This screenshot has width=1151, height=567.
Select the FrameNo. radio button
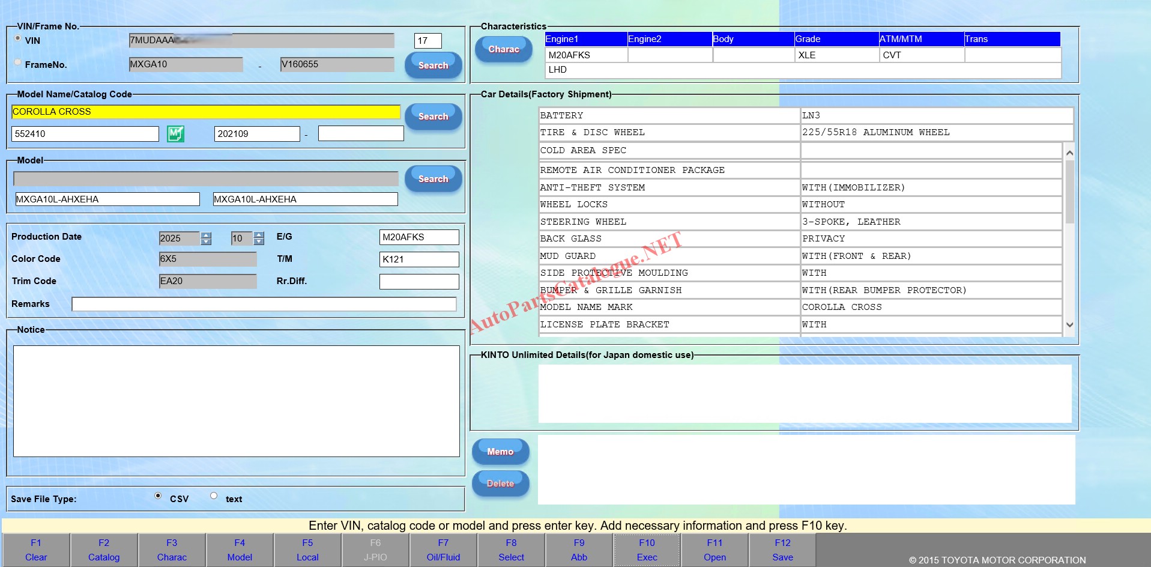tap(18, 62)
